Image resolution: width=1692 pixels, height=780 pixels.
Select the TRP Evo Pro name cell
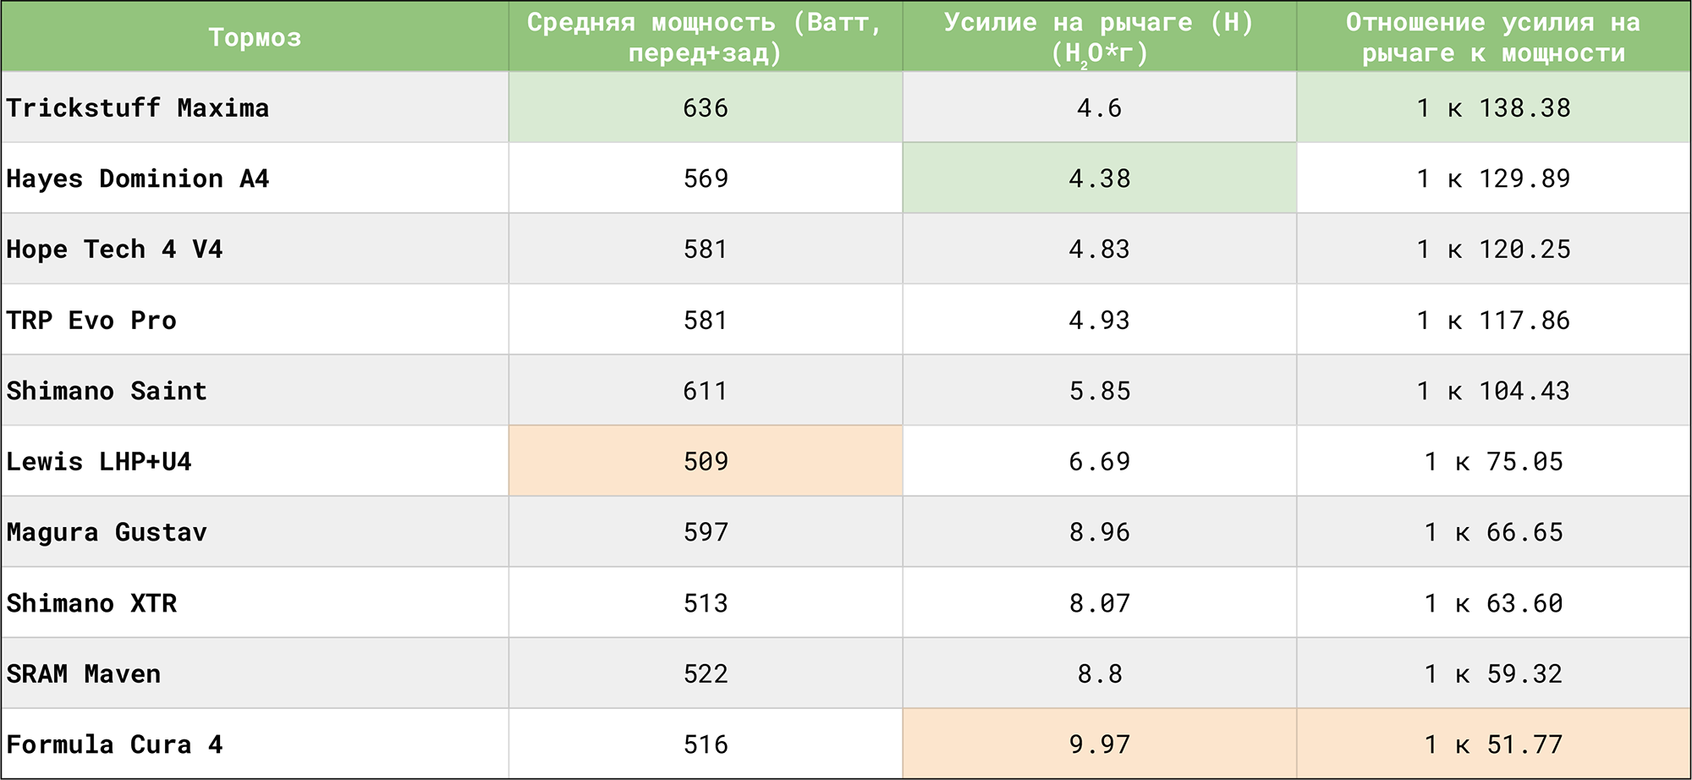tap(92, 321)
